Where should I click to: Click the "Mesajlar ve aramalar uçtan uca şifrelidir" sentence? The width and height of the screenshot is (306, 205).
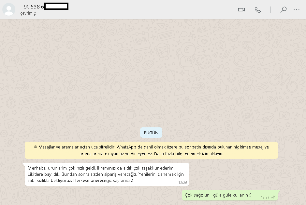[77, 147]
